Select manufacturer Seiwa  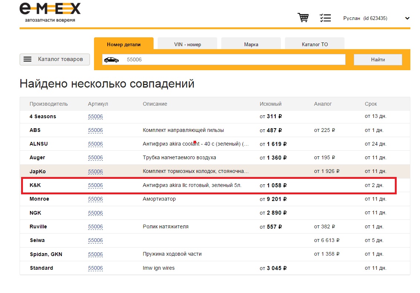point(37,240)
